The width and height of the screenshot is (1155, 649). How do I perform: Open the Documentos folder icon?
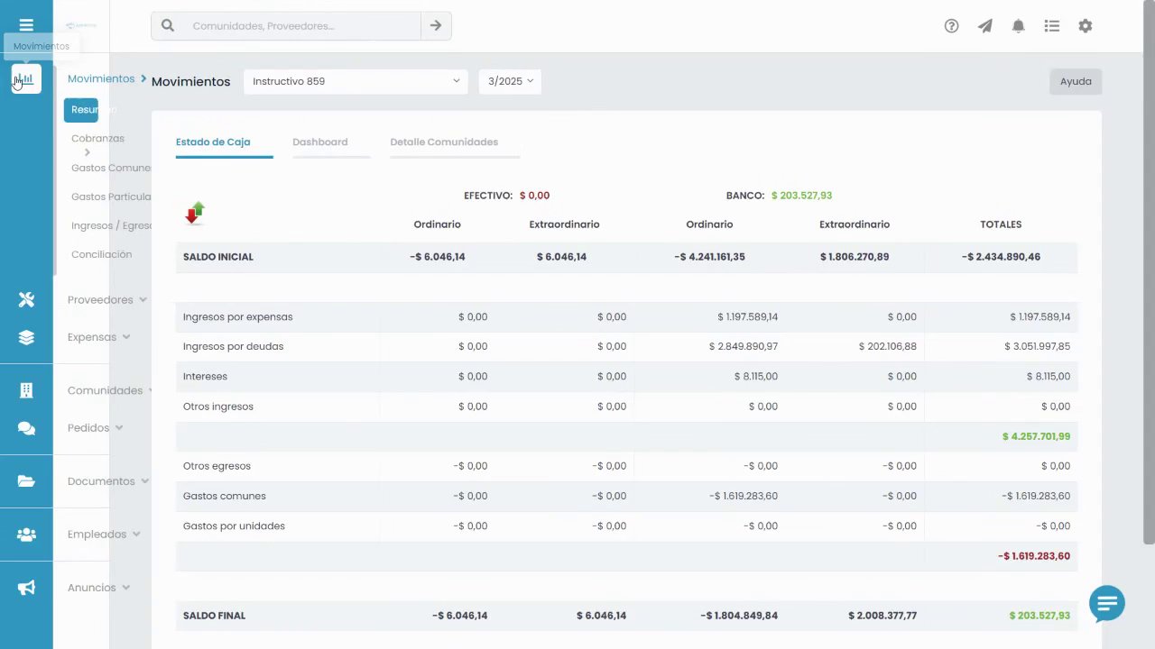pos(26,481)
